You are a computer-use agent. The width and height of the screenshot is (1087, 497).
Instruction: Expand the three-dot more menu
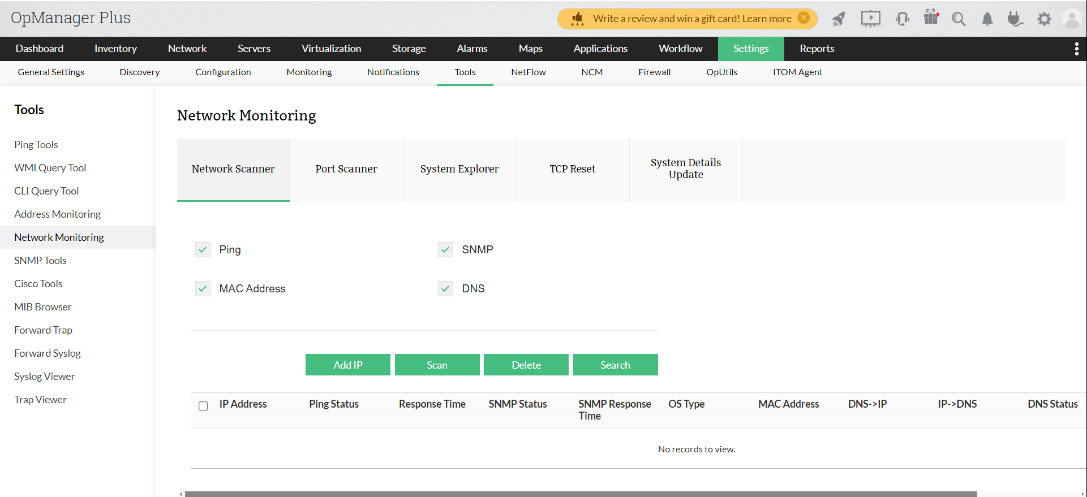(x=1076, y=49)
